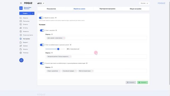Expand the Создать button dropdown arrow
Image resolution: width=170 pixels, height=96 pixels.
pyautogui.click(x=33, y=13)
